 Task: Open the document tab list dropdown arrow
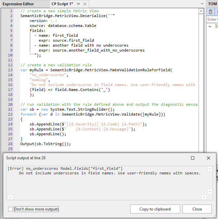[x=202, y=4]
